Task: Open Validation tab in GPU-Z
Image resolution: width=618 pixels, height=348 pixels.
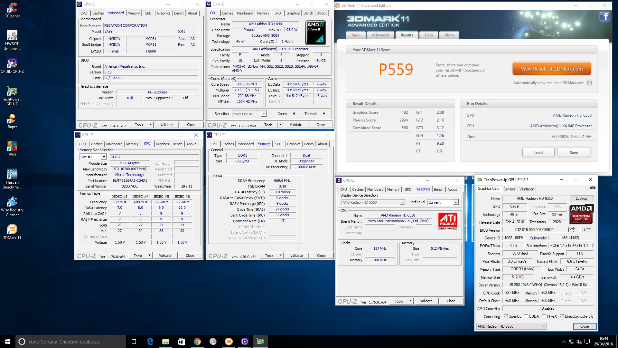Action: click(527, 189)
